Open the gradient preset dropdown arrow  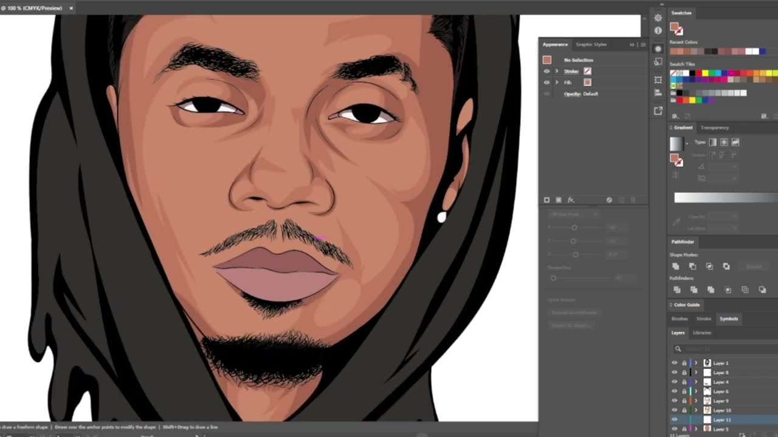(687, 144)
